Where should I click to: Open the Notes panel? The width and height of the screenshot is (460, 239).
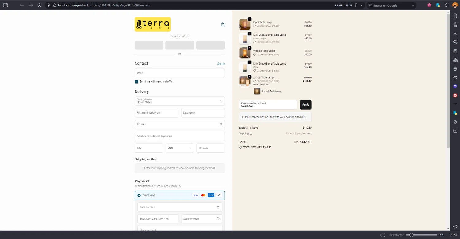click(x=455, y=51)
